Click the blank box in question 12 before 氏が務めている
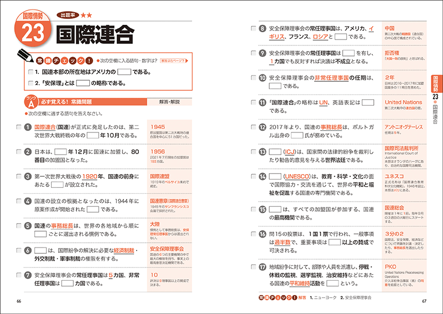 (x=297, y=135)
